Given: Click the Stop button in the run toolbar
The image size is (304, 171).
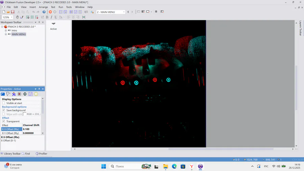Looking at the screenshot, I should pyautogui.click(x=156, y=11).
